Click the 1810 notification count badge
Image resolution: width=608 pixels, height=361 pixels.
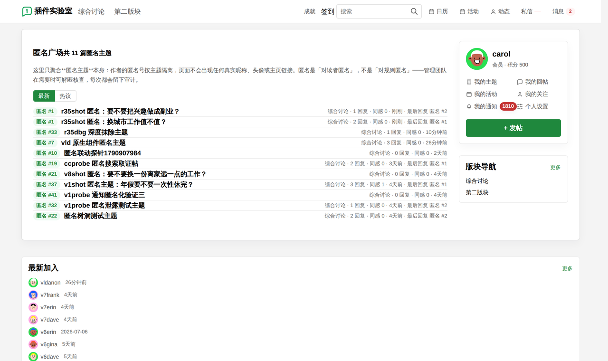[508, 106]
